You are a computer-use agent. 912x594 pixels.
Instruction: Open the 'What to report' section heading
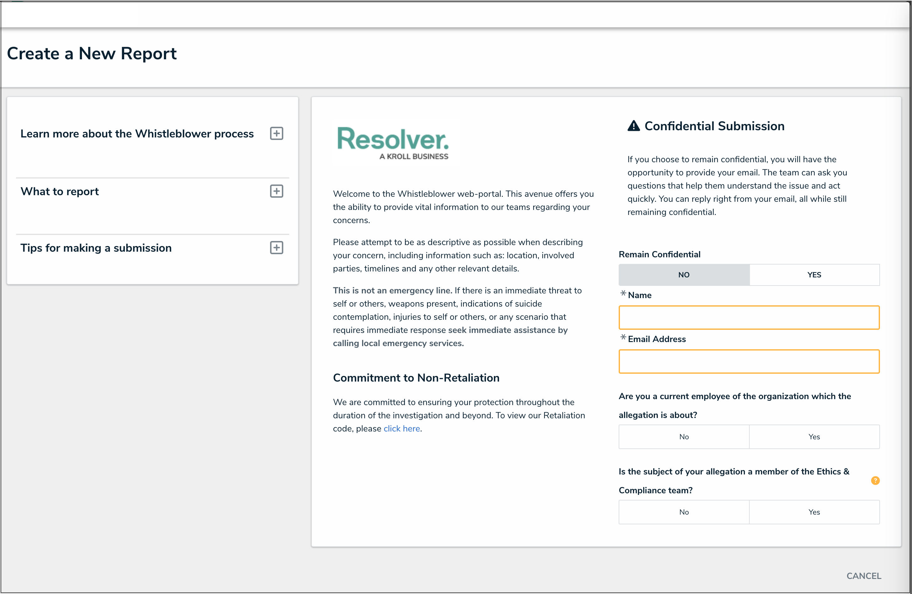tap(60, 191)
